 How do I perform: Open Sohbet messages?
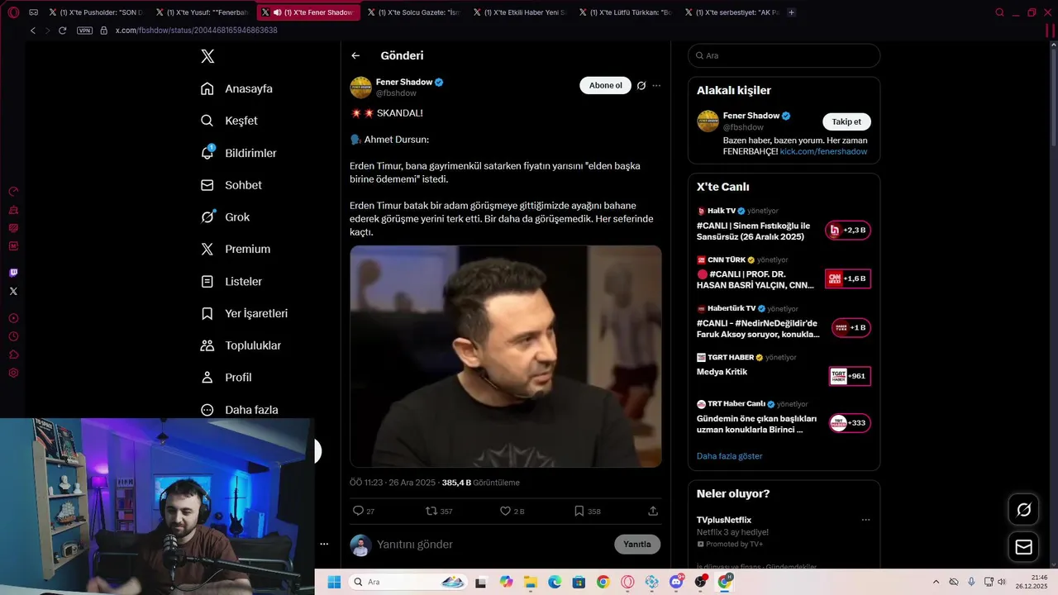coord(231,185)
